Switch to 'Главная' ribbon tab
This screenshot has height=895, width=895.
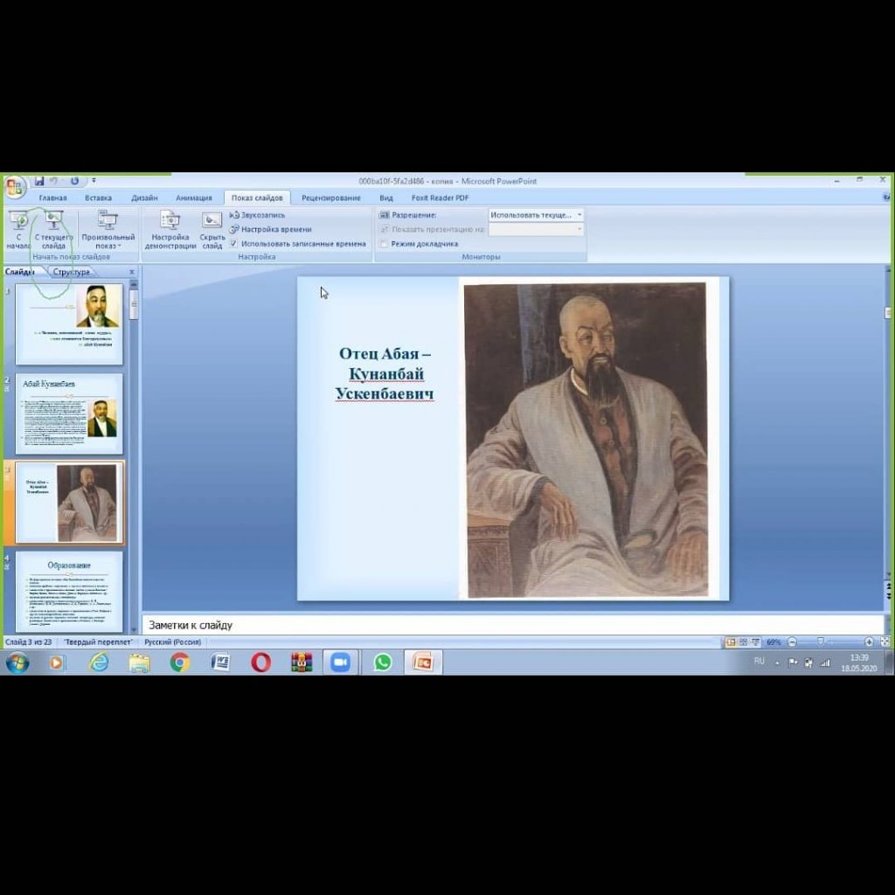53,198
